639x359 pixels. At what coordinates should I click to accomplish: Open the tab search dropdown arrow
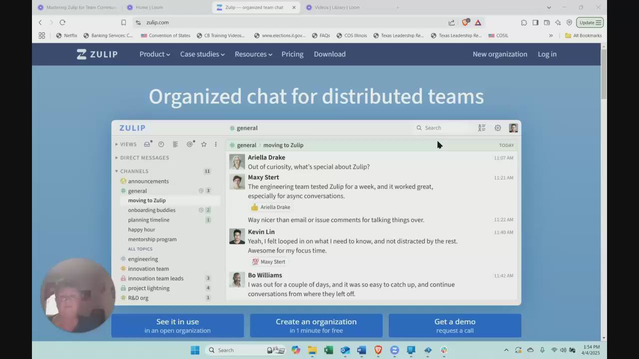[x=549, y=7]
